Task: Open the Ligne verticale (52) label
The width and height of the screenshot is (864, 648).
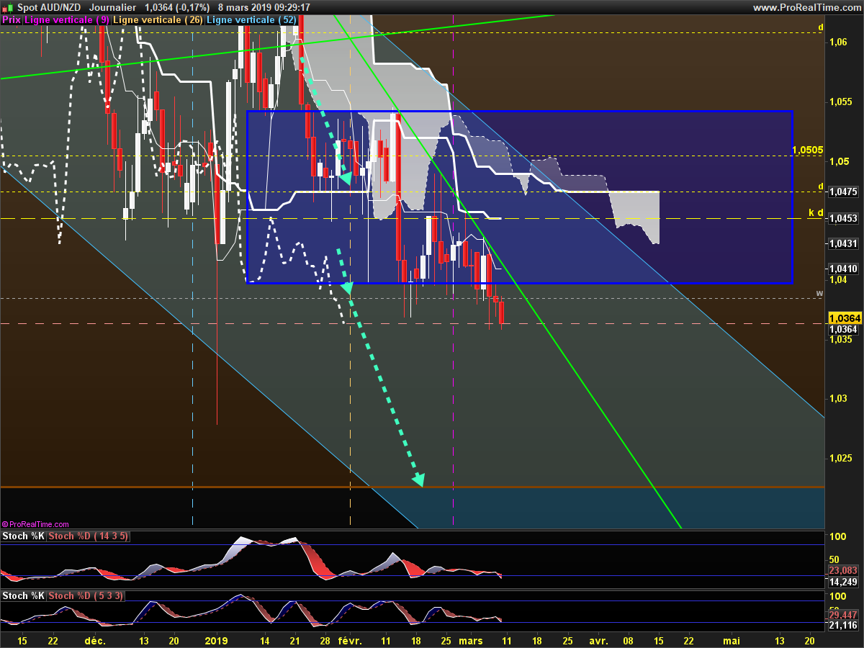Action: (x=251, y=20)
